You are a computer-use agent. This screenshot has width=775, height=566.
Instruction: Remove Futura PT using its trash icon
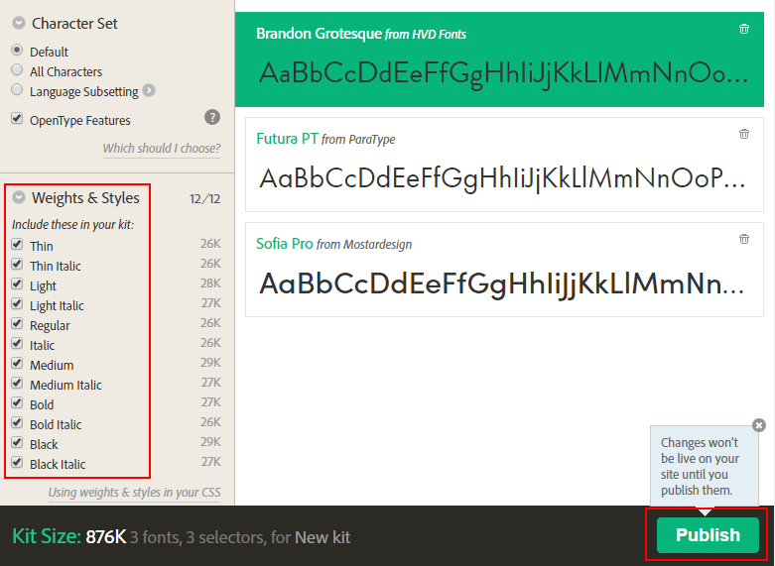point(744,134)
